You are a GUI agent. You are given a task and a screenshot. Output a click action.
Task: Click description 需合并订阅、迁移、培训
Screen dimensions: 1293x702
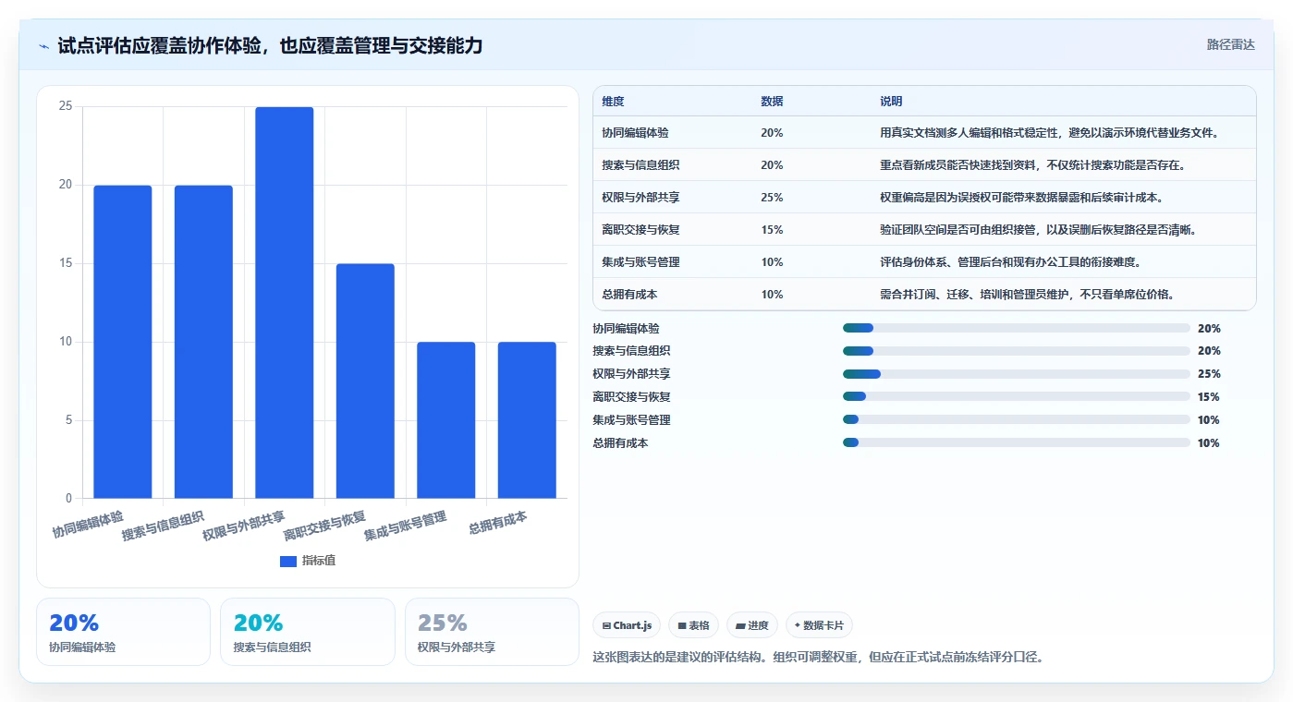coord(942,295)
